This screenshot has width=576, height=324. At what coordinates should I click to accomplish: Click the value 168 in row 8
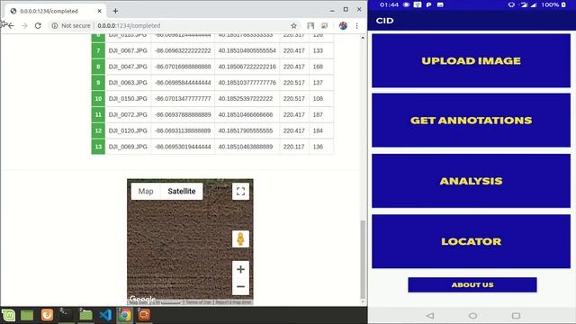318,67
